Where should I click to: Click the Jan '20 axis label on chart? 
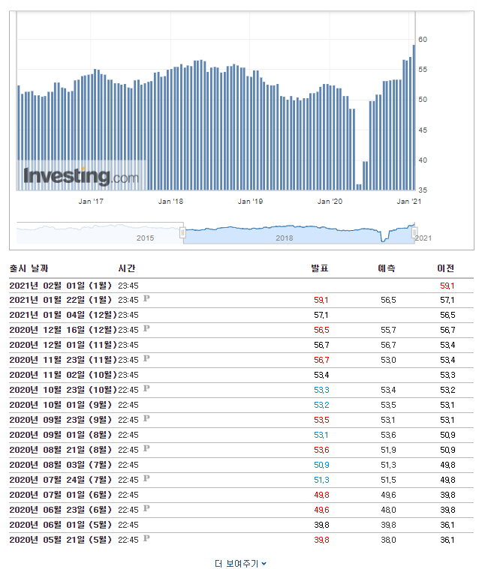coord(330,202)
